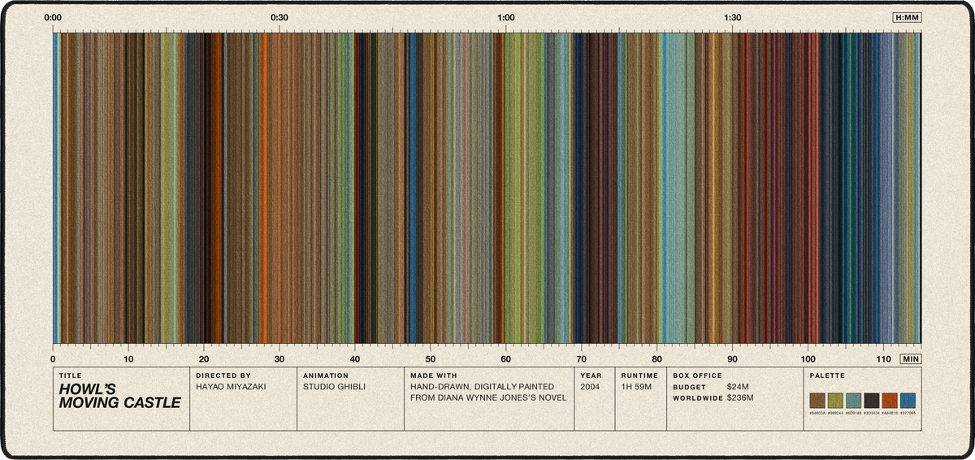Pick the burnt orange palette swatch

click(890, 400)
